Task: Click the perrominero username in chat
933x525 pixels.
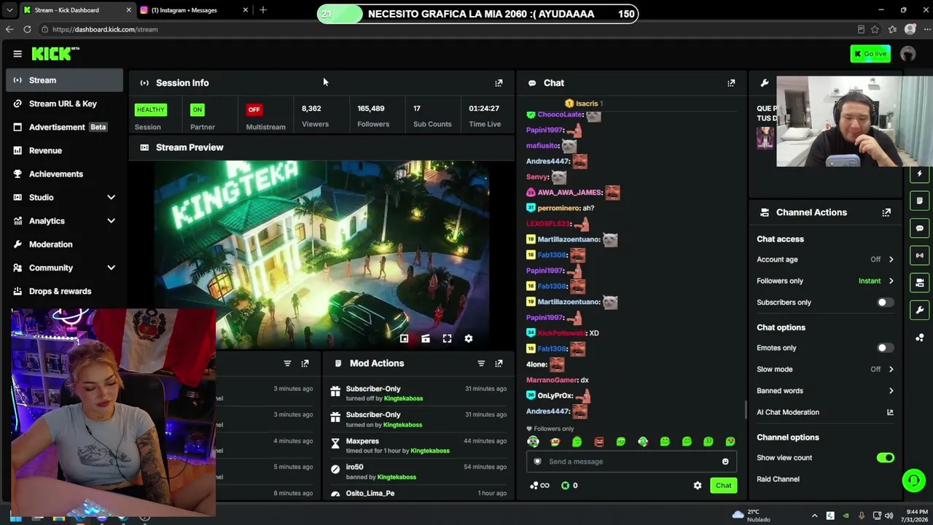Action: (x=558, y=209)
